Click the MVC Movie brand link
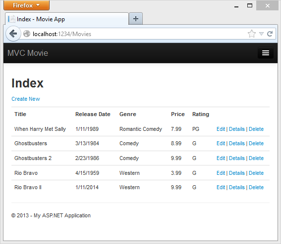The height and width of the screenshot is (244, 281). (x=28, y=53)
